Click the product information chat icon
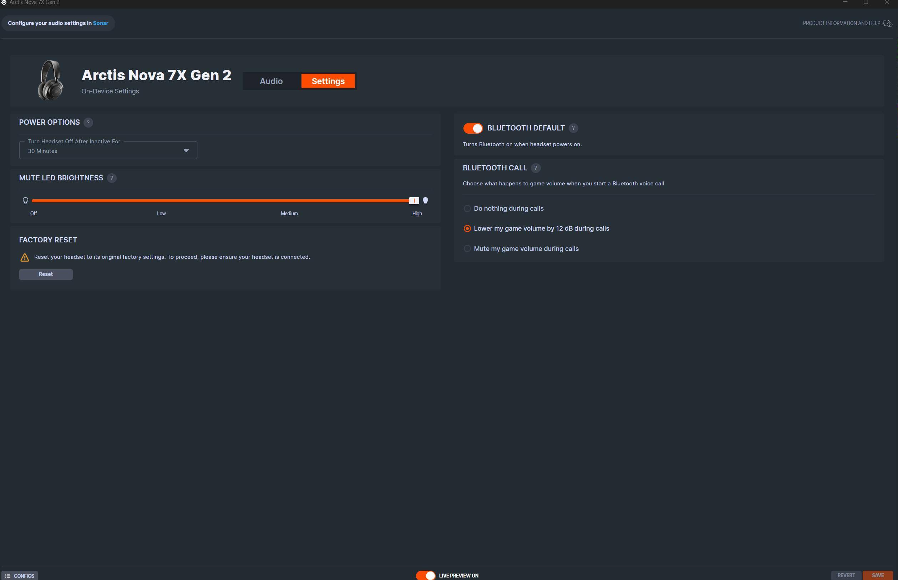The height and width of the screenshot is (580, 898). [x=888, y=24]
